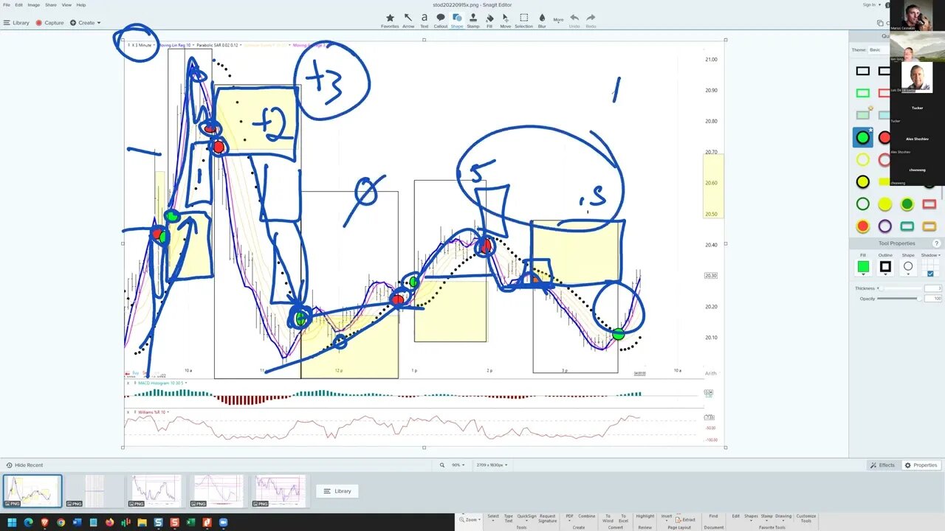
Task: Open the Shape type dropdown
Action: pyautogui.click(x=908, y=266)
